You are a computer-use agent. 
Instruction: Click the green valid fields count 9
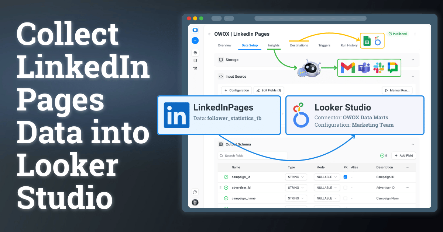click(x=383, y=156)
